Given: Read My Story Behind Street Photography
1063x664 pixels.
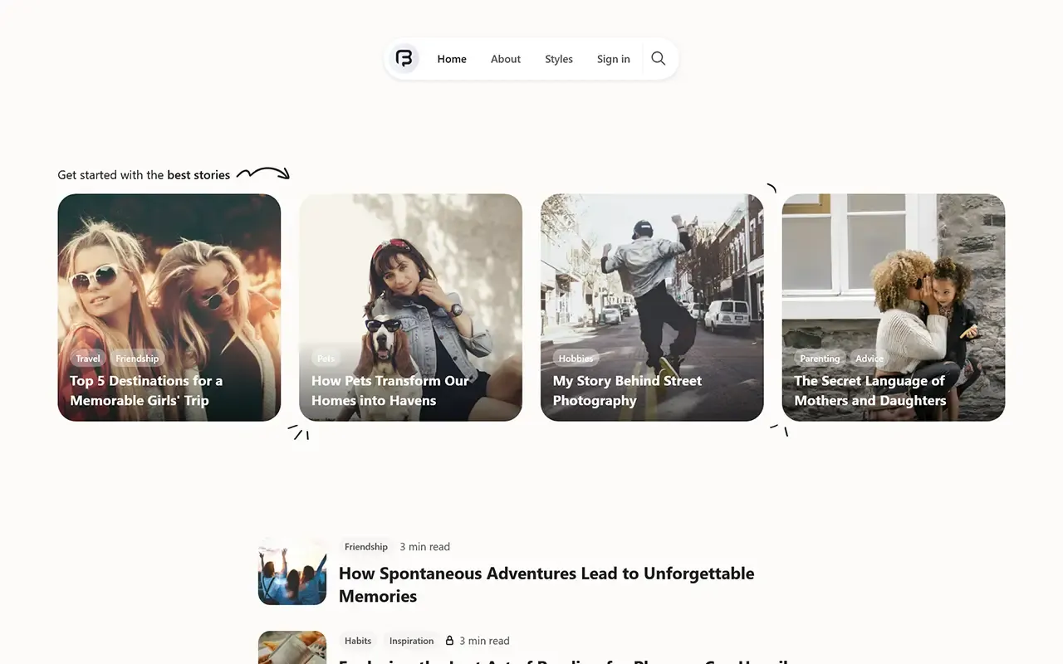Looking at the screenshot, I should 627,391.
